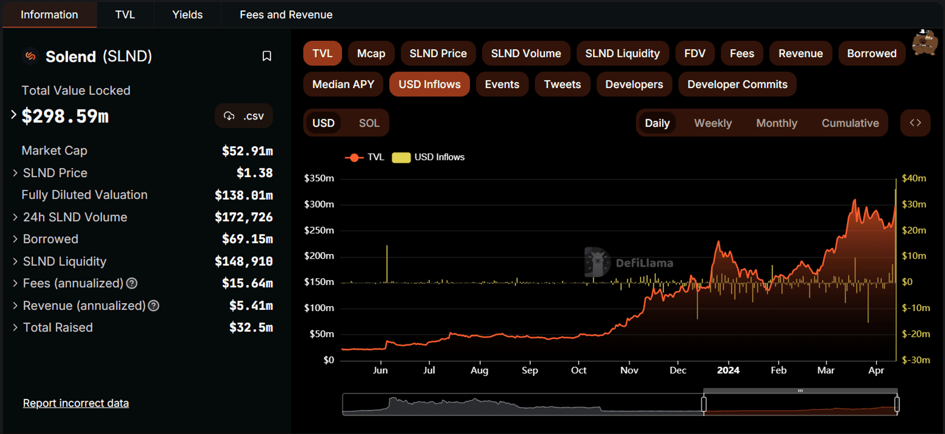Screen dimensions: 945x434
Task: Toggle the SLND Volume metric
Action: (526, 54)
